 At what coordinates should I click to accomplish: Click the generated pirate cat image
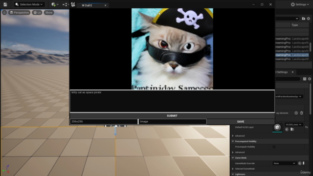click(172, 49)
